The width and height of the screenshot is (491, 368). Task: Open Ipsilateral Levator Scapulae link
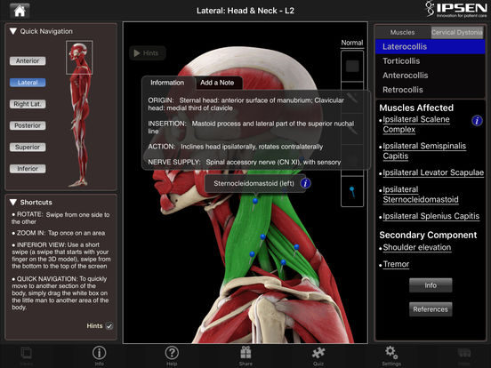coord(433,172)
